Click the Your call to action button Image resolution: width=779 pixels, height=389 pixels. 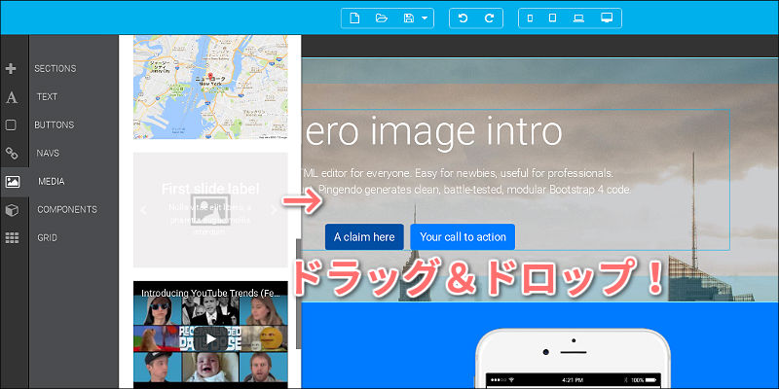(x=464, y=236)
